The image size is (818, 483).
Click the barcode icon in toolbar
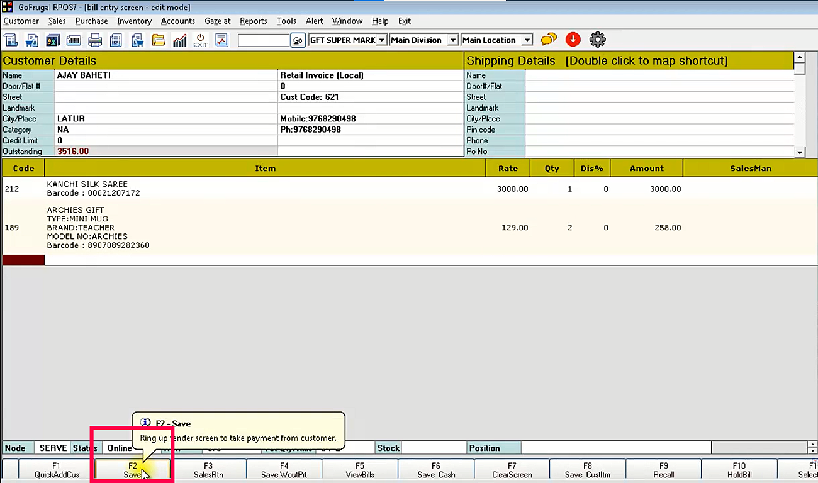pos(74,40)
